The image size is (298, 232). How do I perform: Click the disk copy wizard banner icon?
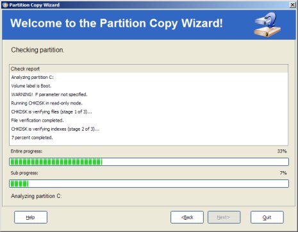267,24
